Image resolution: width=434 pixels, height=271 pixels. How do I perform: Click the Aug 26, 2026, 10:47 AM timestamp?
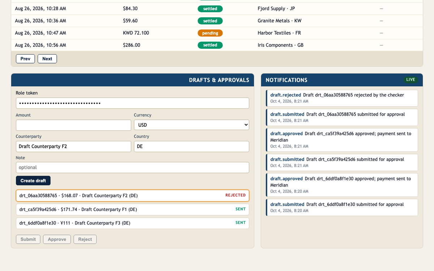41,33
